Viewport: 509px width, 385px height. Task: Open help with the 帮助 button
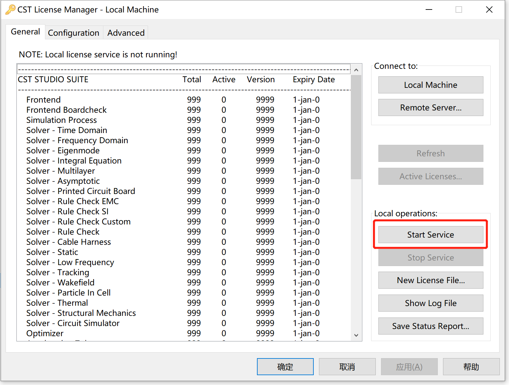(471, 367)
